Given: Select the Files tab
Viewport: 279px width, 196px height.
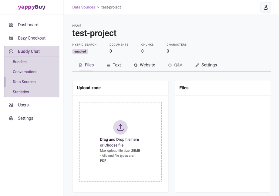Looking at the screenshot, I should click(86, 65).
